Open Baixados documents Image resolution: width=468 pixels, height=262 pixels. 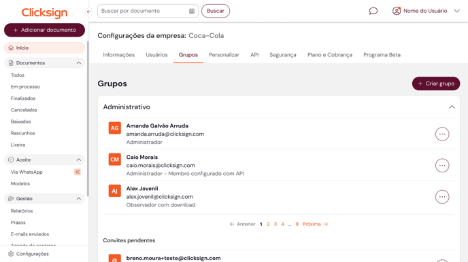[x=21, y=121]
